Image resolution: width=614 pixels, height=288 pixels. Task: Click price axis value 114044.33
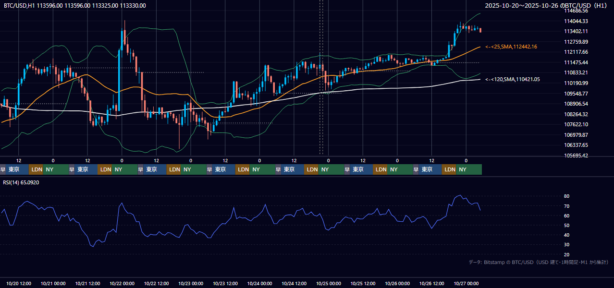pos(576,21)
